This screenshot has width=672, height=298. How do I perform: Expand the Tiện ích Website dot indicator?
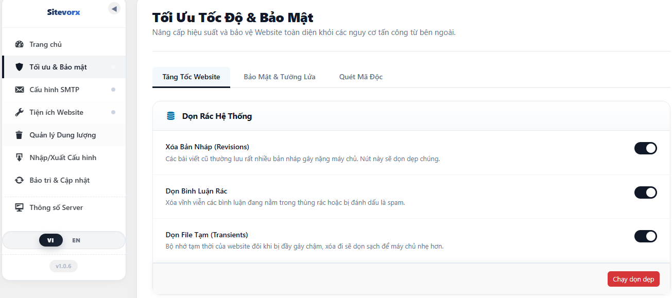pos(113,112)
